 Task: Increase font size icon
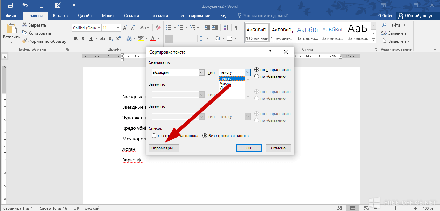[125, 28]
